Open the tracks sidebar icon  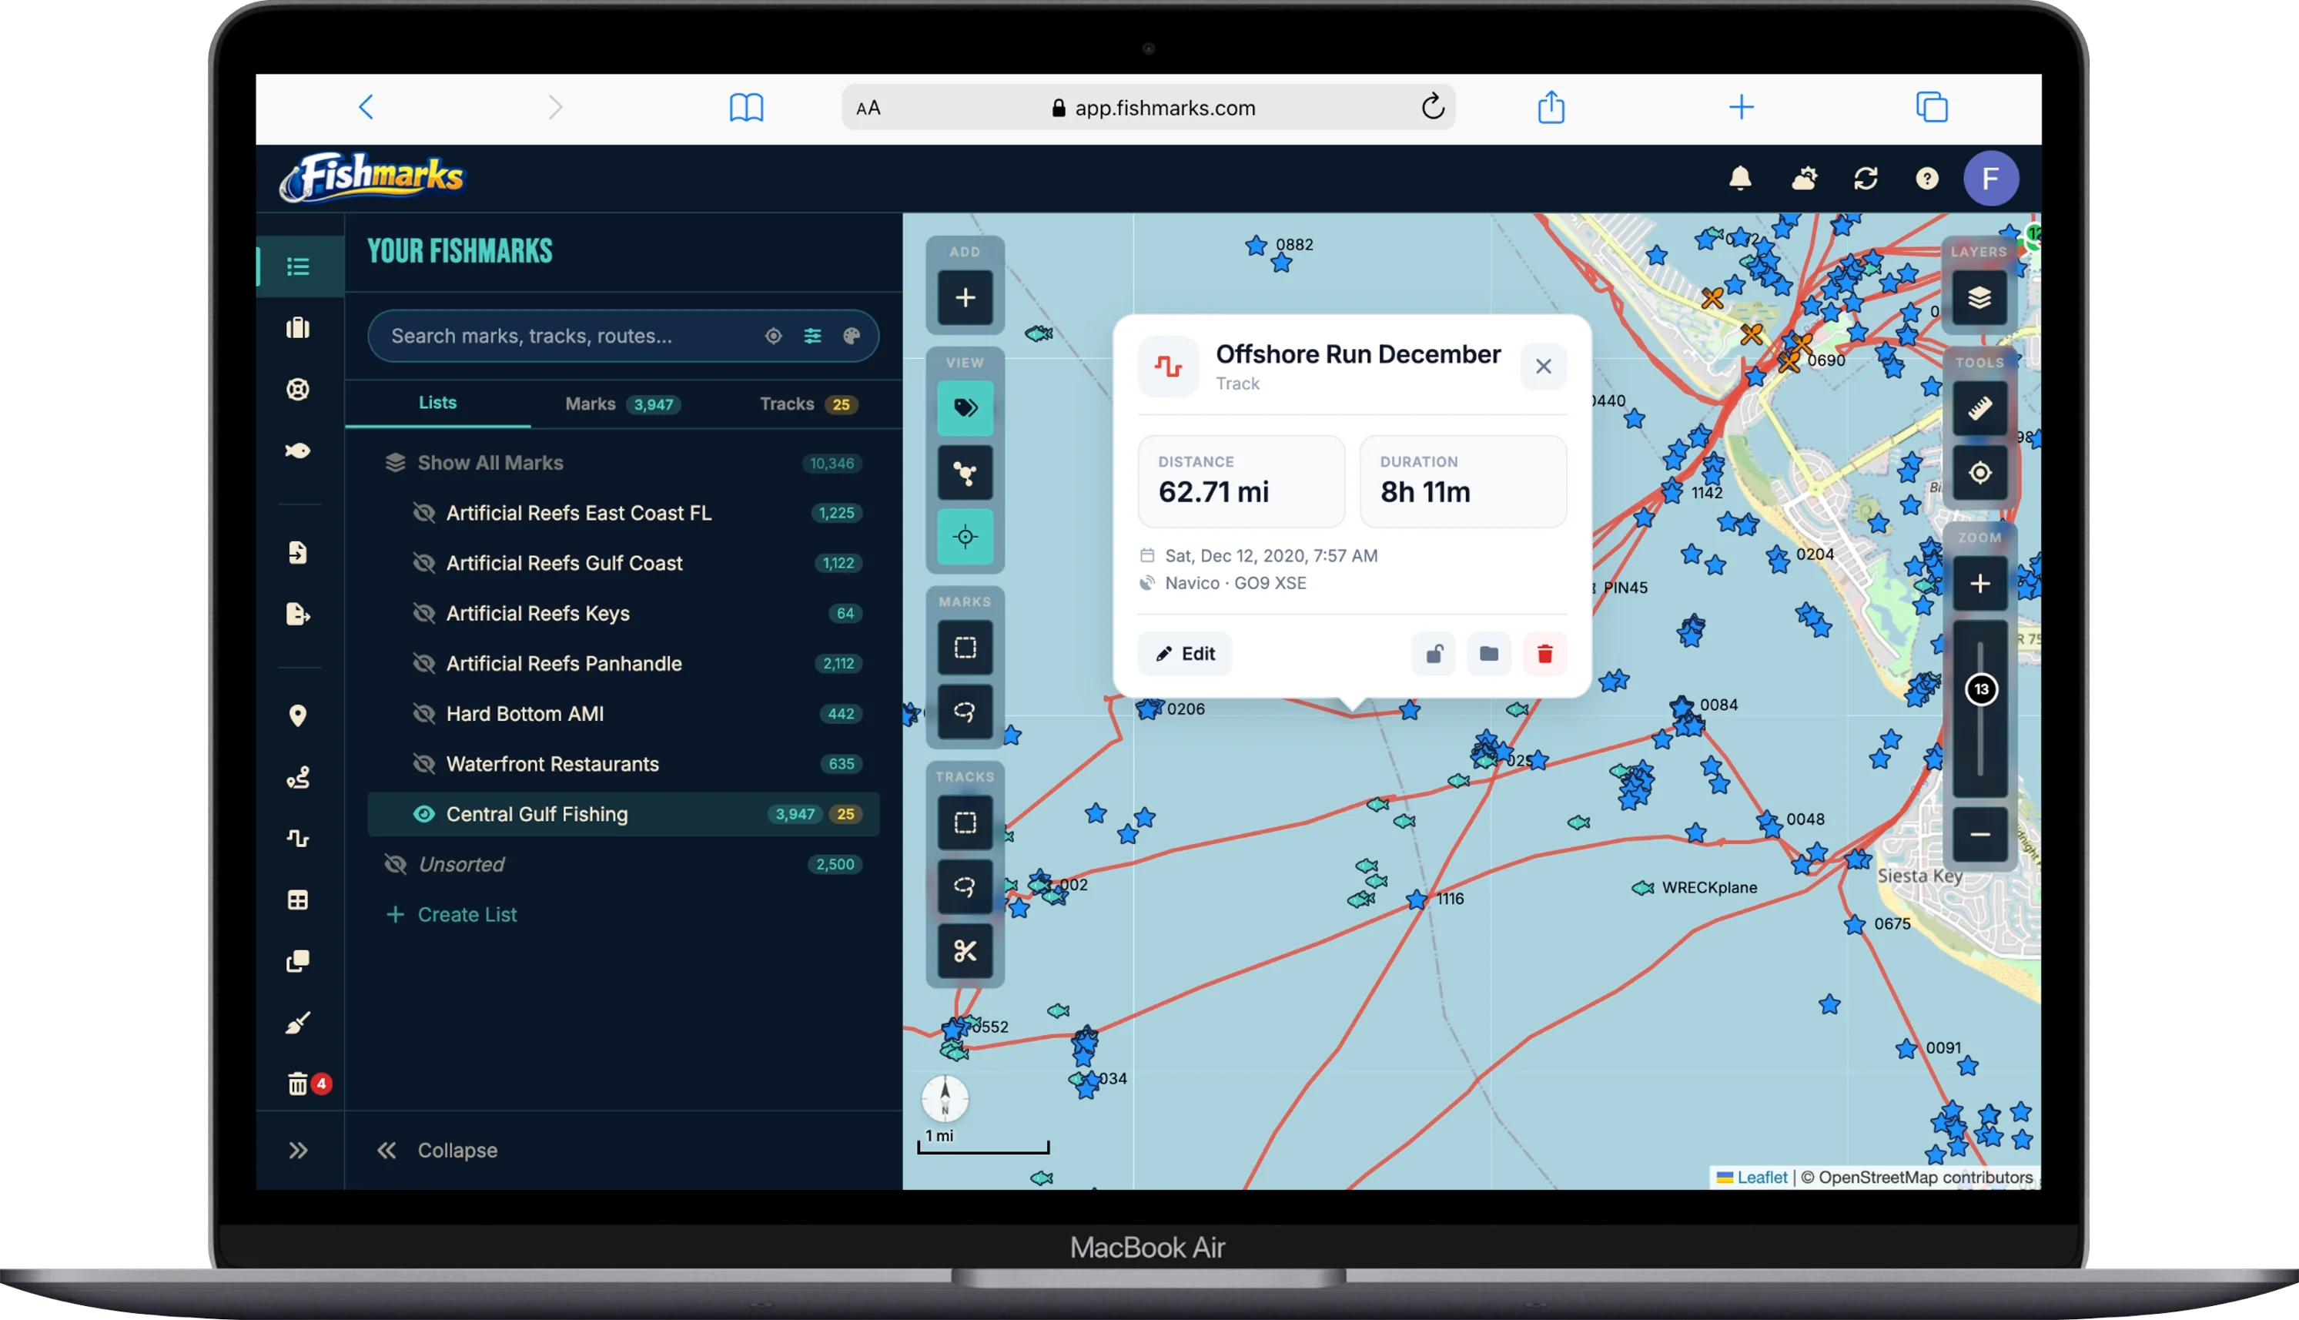[x=298, y=838]
